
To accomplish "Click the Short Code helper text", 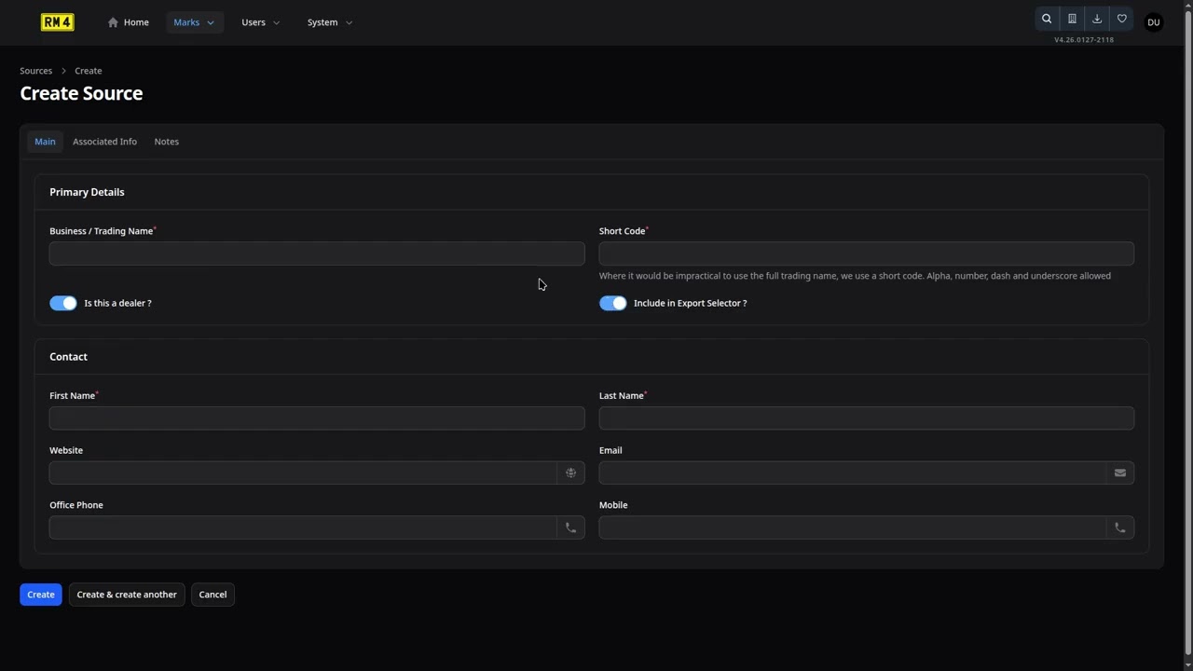I will pyautogui.click(x=855, y=276).
